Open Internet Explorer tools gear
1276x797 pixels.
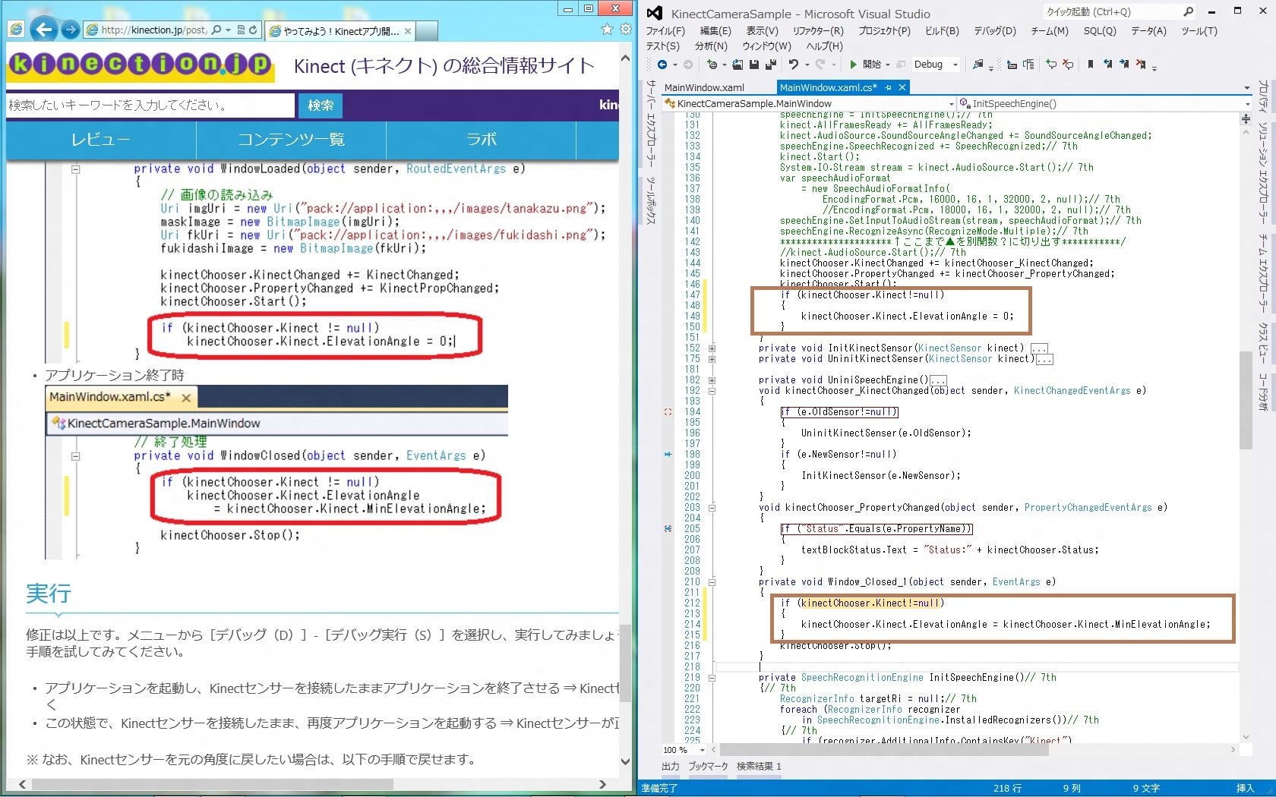tap(625, 30)
